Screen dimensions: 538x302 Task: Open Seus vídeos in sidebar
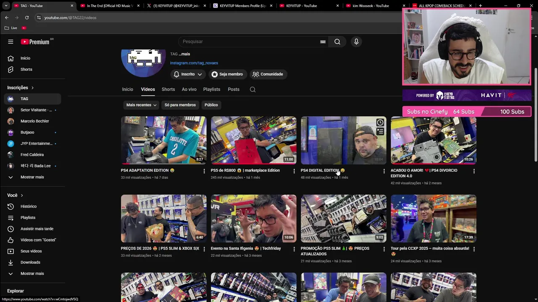(x=32, y=251)
